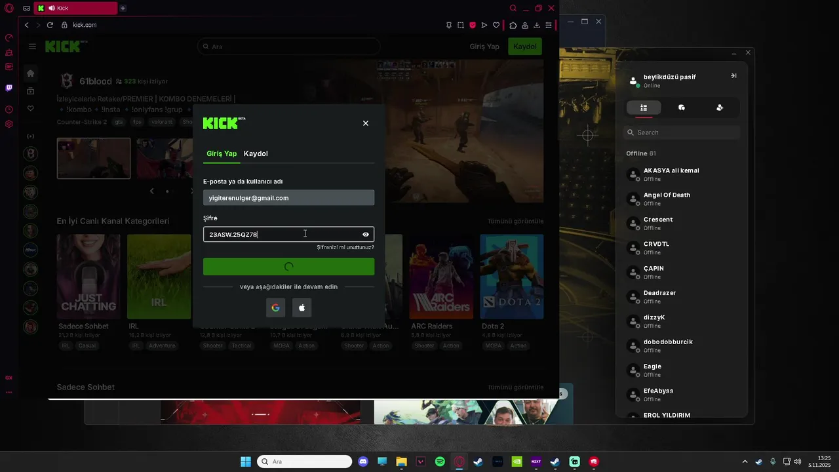Click inside the Şifre password field
Screen dimensions: 839x472
(288, 235)
